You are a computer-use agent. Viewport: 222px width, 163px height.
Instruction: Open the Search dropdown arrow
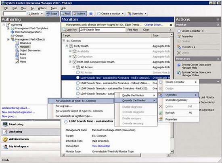pyautogui.click(x=42, y=14)
